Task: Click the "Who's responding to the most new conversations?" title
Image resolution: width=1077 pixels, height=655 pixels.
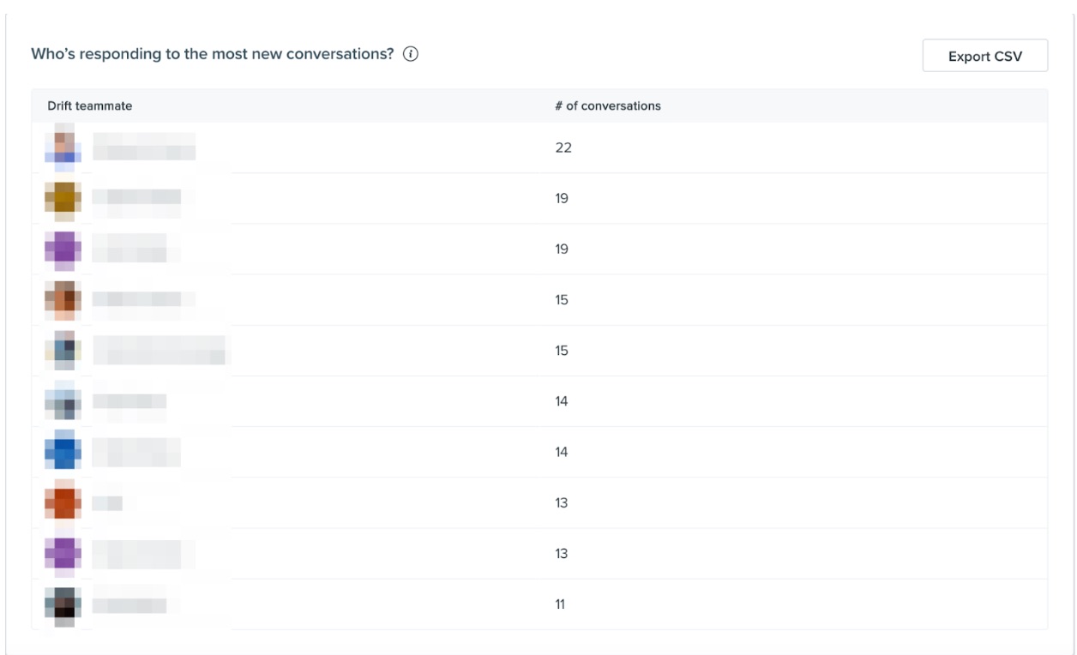Action: [x=213, y=54]
